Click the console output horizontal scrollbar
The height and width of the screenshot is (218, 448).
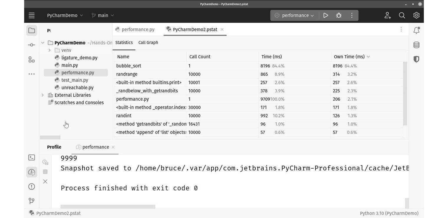[108, 207]
